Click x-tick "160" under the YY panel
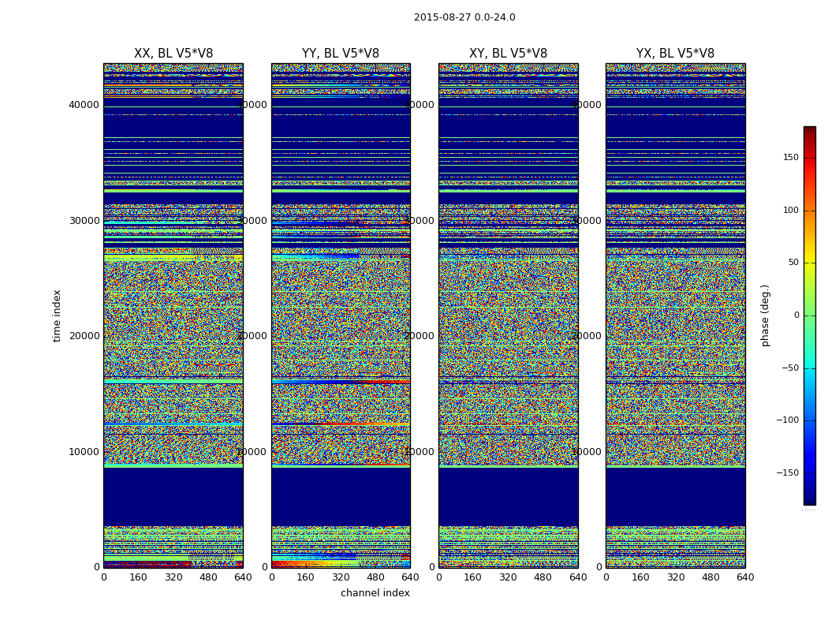 306,577
